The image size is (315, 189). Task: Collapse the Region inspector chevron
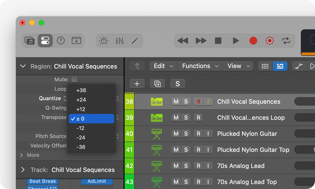pyautogui.click(x=23, y=66)
